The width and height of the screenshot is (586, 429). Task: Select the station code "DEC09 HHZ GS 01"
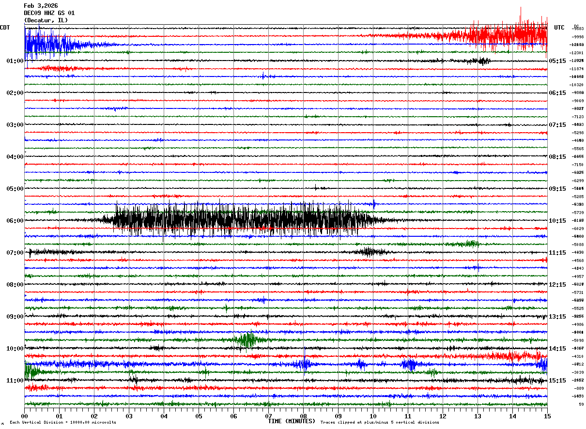[49, 13]
